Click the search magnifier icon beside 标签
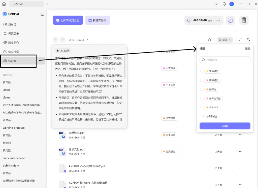The width and height of the screenshot is (258, 188). tap(209, 40)
